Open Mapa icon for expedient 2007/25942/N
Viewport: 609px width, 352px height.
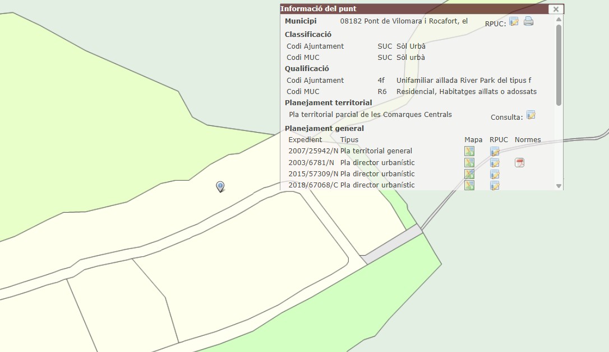tap(469, 151)
